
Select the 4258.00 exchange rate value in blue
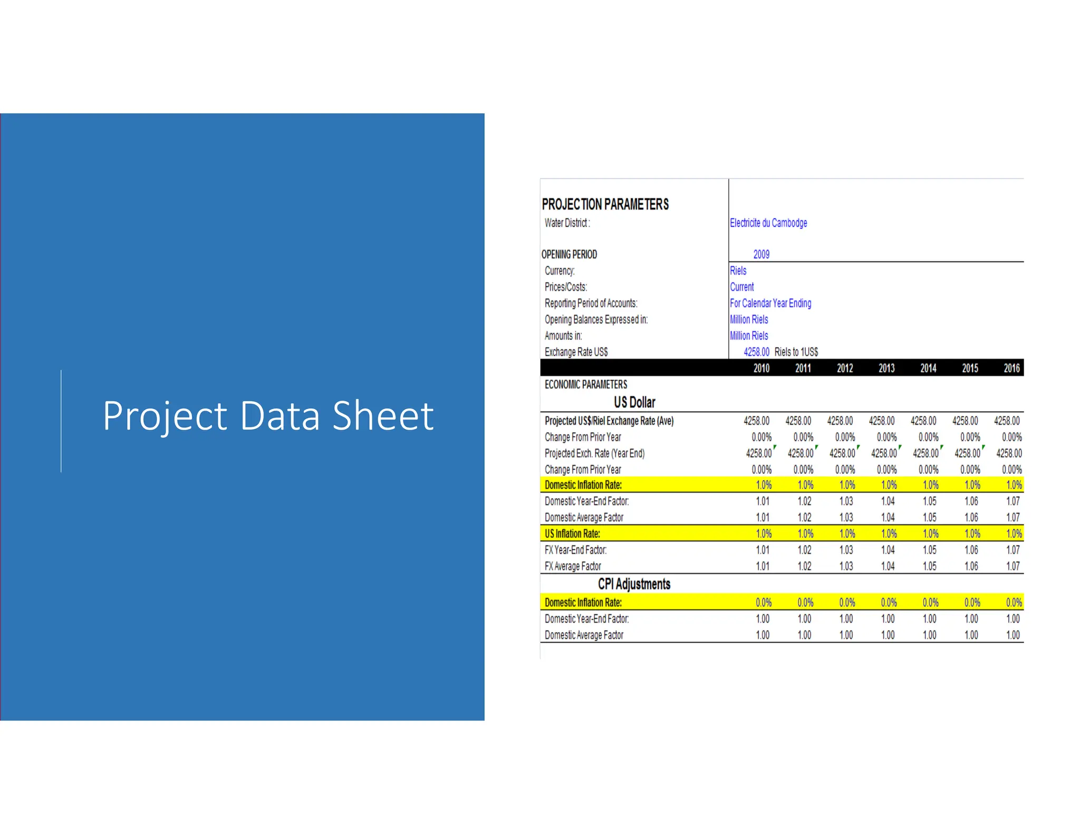757,352
